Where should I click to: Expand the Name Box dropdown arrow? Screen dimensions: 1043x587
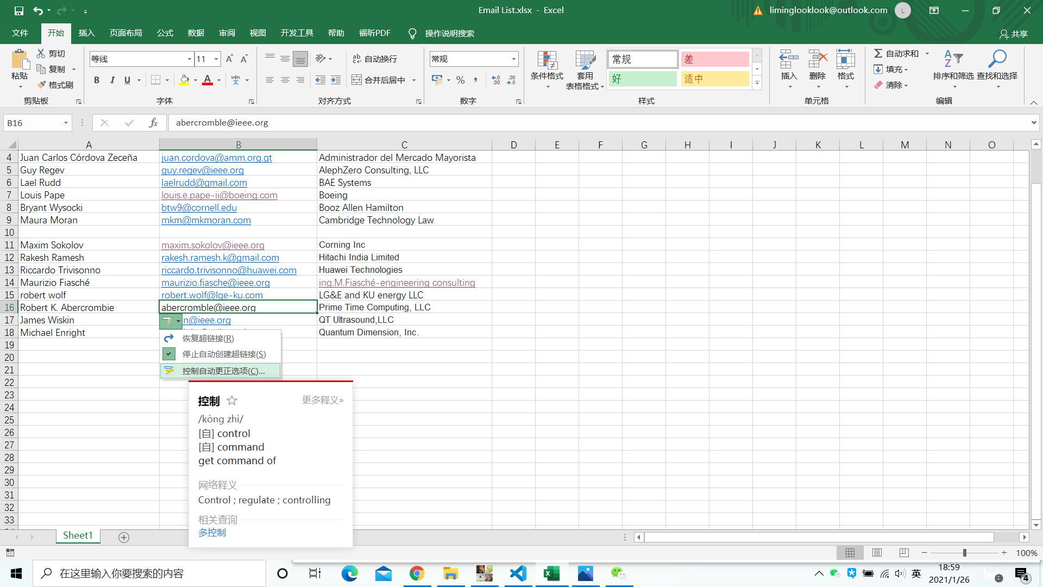(x=66, y=123)
